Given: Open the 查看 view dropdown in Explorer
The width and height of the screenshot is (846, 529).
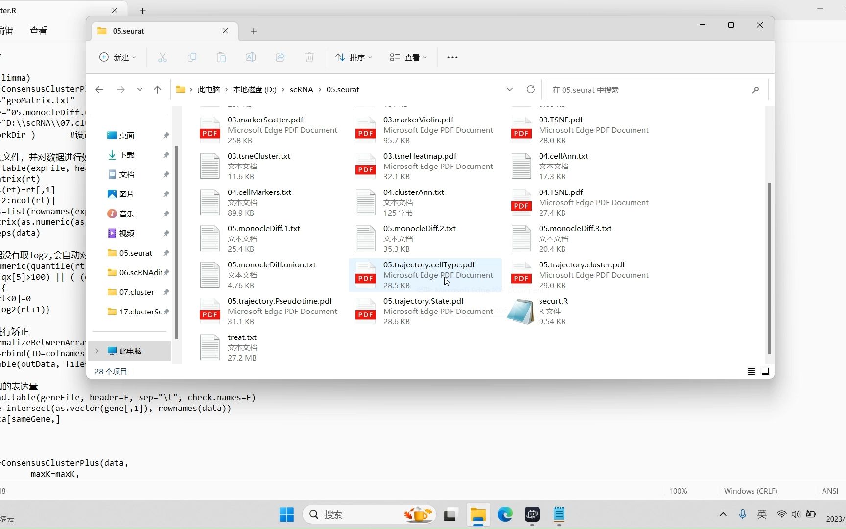Looking at the screenshot, I should 408,58.
